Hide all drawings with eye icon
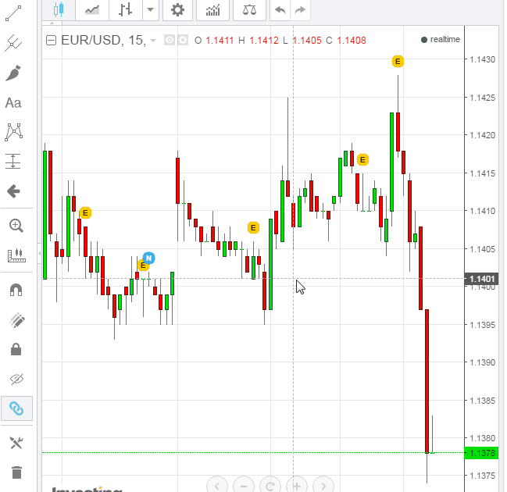This screenshot has height=492, width=507. tap(16, 379)
